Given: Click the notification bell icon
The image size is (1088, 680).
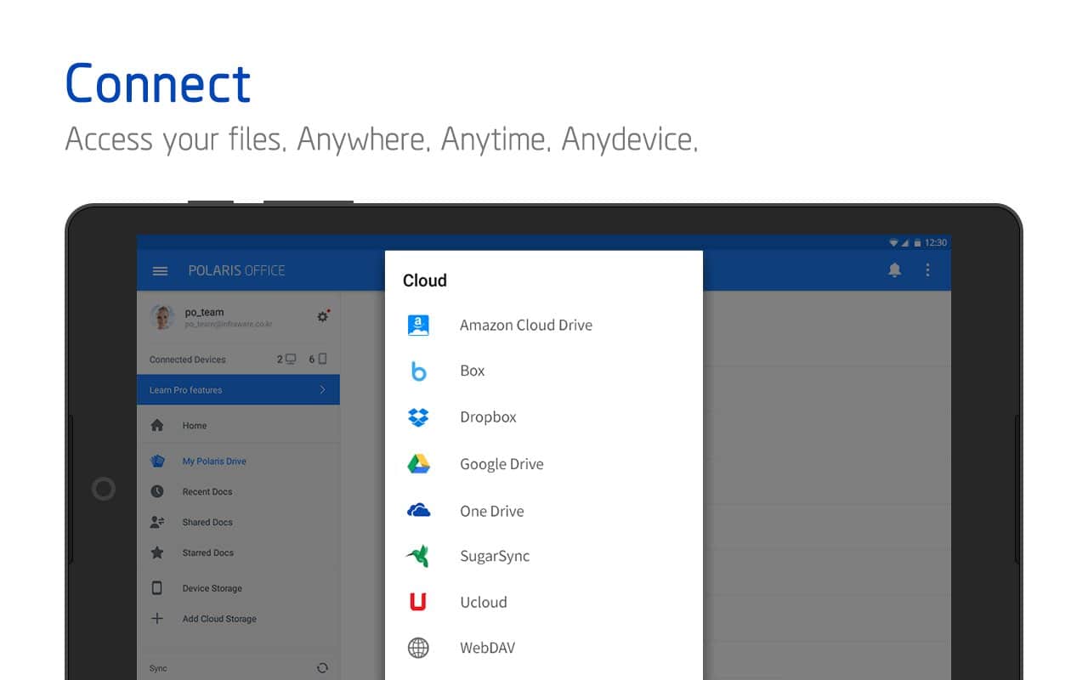Looking at the screenshot, I should tap(894, 270).
